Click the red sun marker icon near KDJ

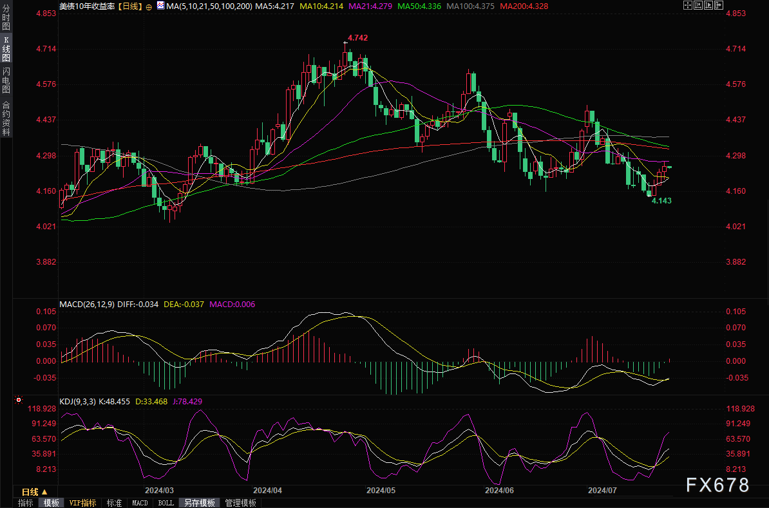tap(19, 400)
